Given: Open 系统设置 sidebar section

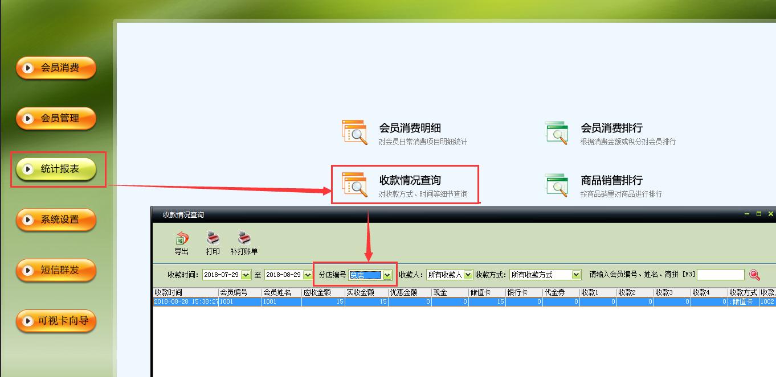Looking at the screenshot, I should (x=56, y=220).
